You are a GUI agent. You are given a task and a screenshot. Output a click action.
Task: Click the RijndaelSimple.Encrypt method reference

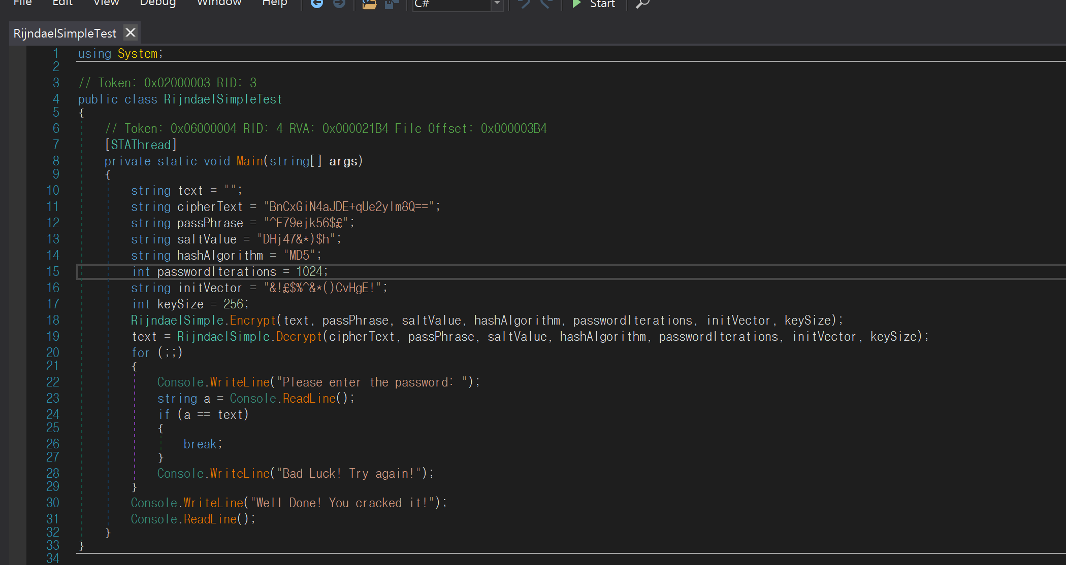(253, 321)
